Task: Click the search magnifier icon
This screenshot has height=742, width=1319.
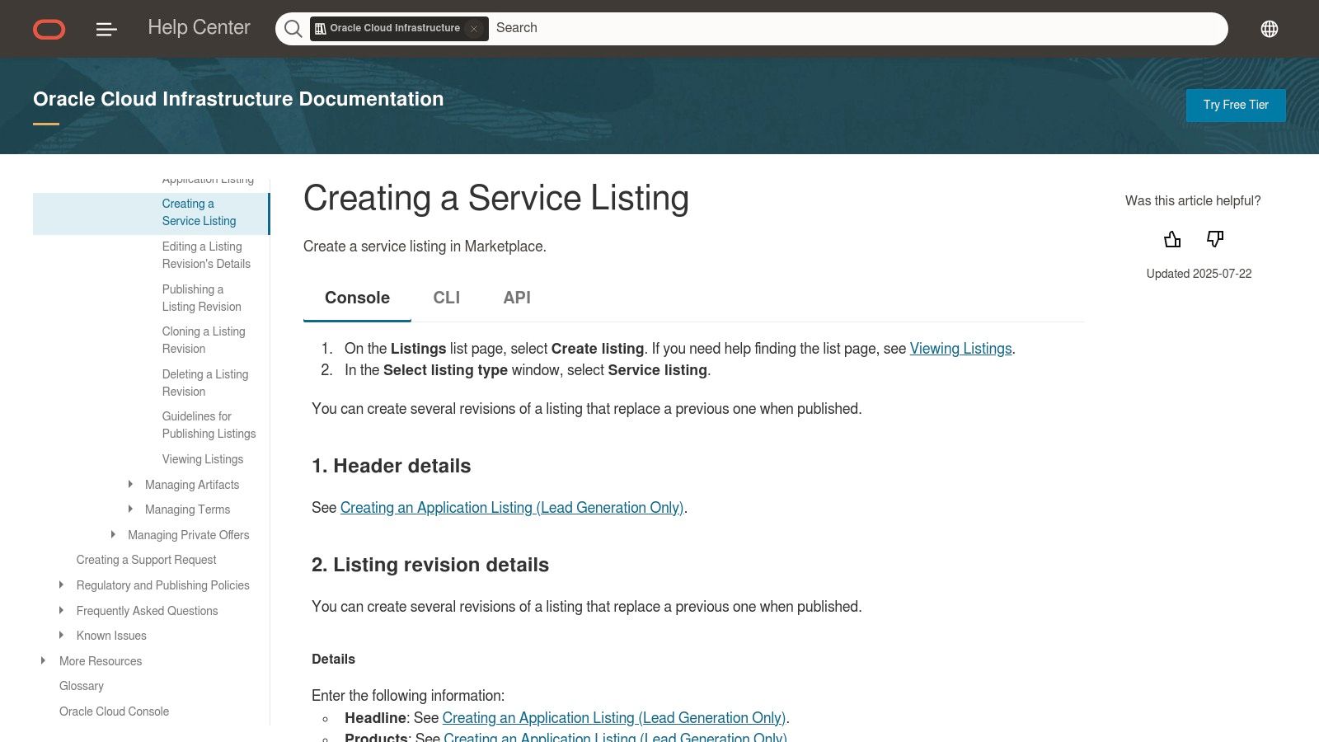Action: pyautogui.click(x=293, y=28)
